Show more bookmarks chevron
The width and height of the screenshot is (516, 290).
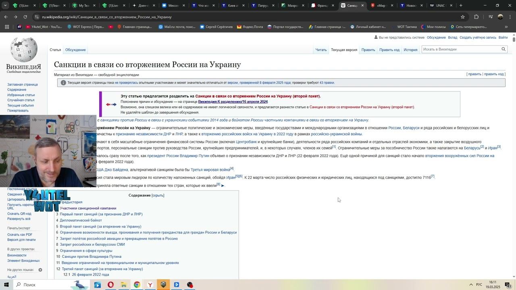[x=506, y=27]
